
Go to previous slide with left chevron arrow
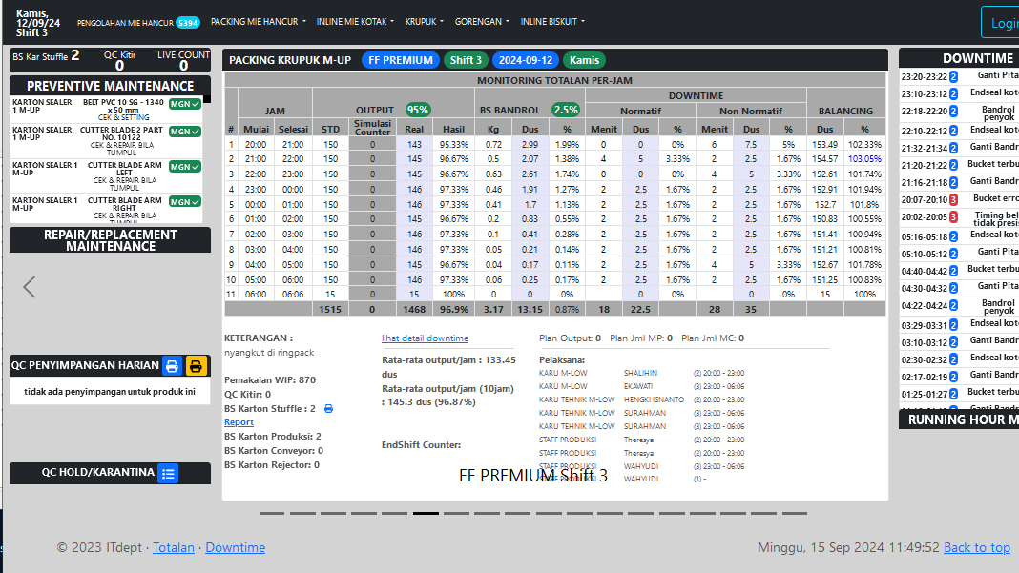point(30,286)
